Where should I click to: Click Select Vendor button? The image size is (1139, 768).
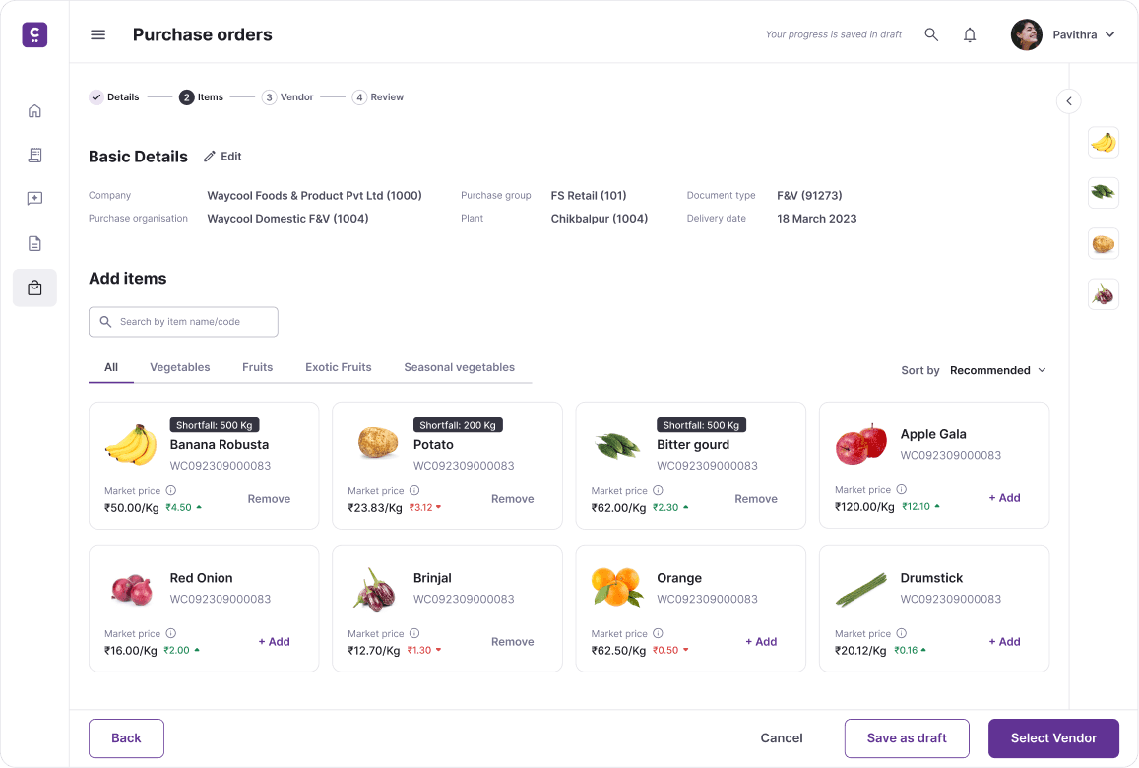point(1053,738)
